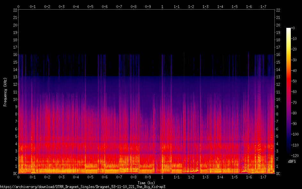Click the "Frequency (kHz)" axis title
302x189 pixels.
5,92
